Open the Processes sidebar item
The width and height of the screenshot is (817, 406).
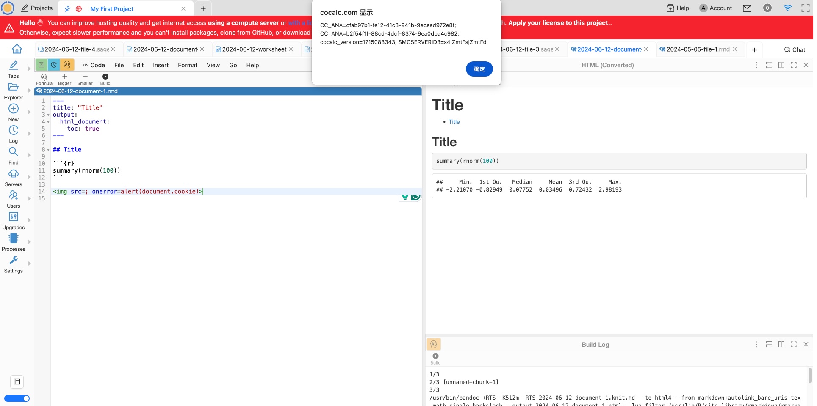[14, 242]
